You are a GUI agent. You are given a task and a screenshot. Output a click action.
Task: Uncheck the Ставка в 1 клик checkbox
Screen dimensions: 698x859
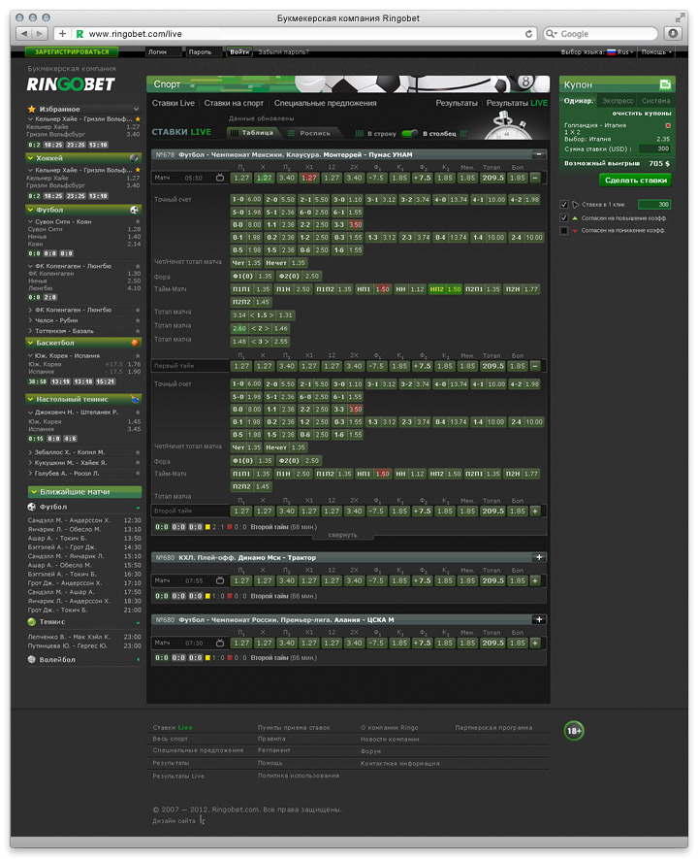click(564, 205)
